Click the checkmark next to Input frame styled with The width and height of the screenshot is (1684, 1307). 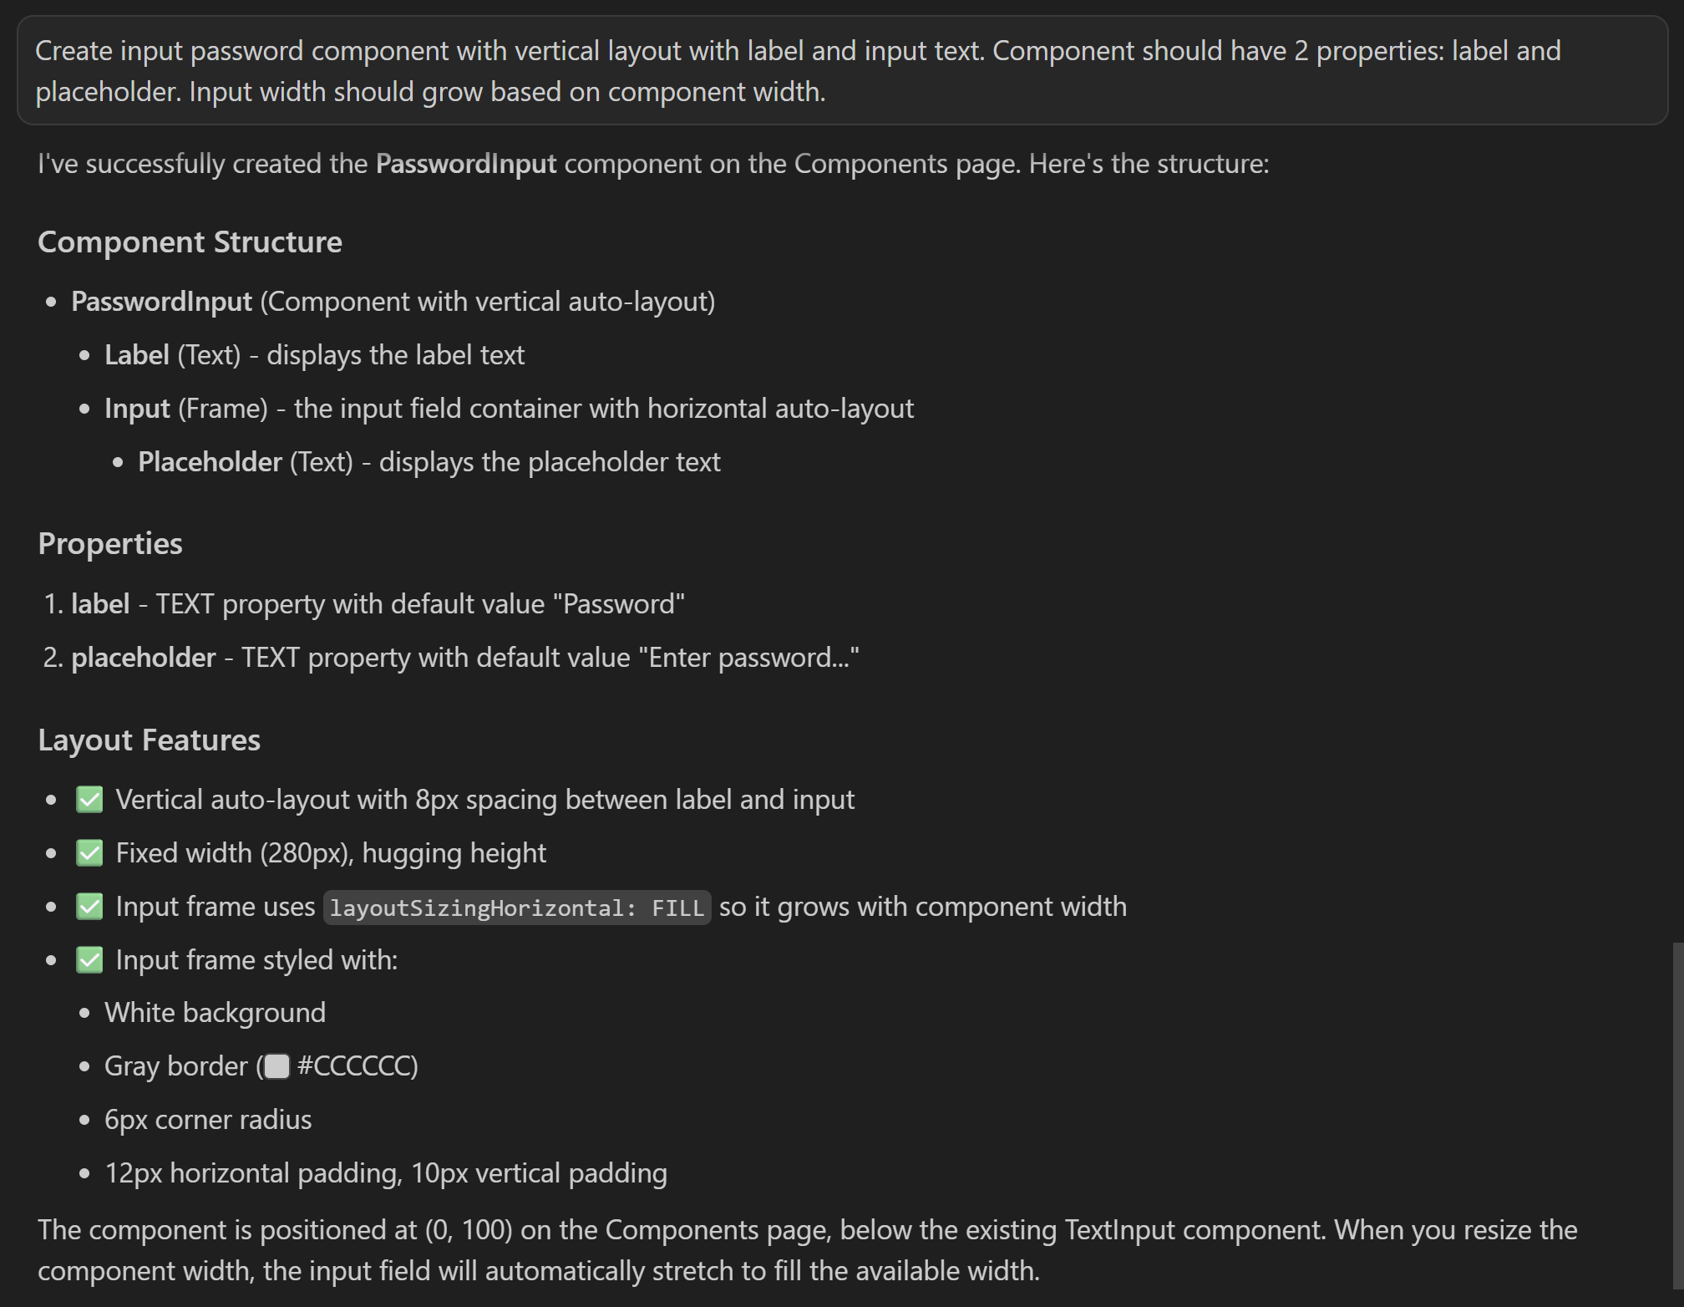tap(89, 960)
